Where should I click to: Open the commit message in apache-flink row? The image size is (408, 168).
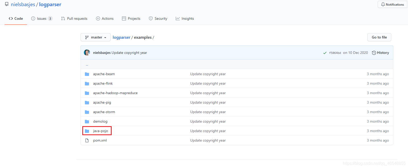click(x=208, y=83)
